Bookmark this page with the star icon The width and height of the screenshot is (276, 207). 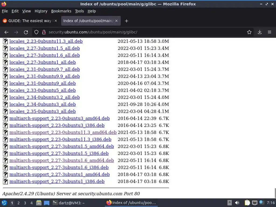pos(249,32)
